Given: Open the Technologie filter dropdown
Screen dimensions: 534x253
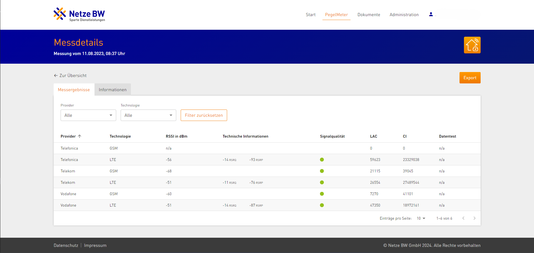Looking at the screenshot, I should pos(148,115).
